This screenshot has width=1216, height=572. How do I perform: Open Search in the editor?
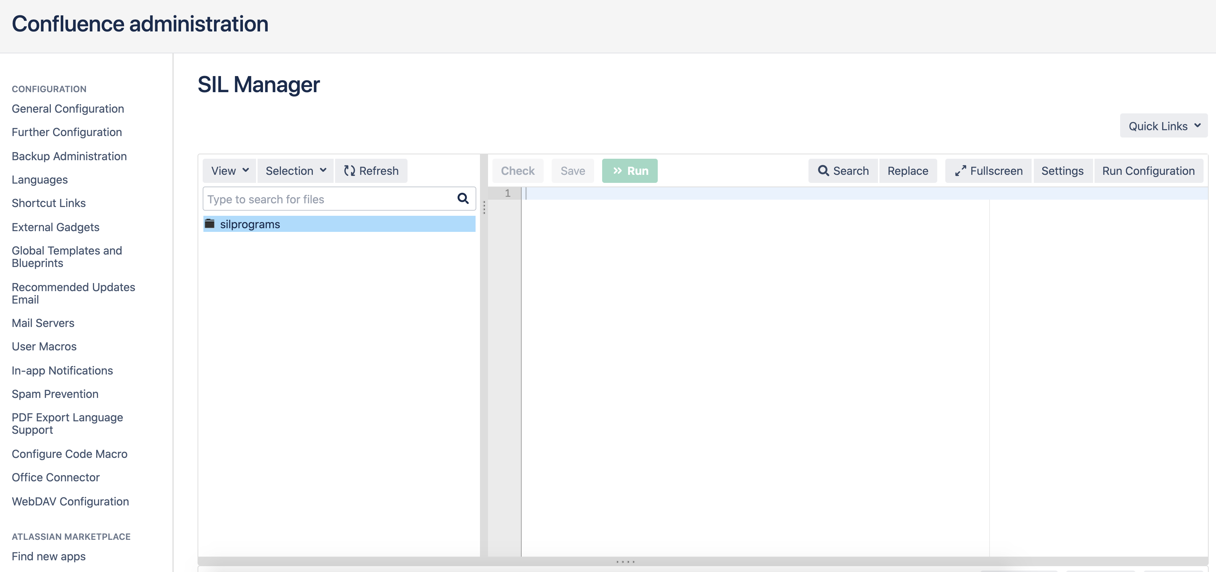tap(843, 171)
